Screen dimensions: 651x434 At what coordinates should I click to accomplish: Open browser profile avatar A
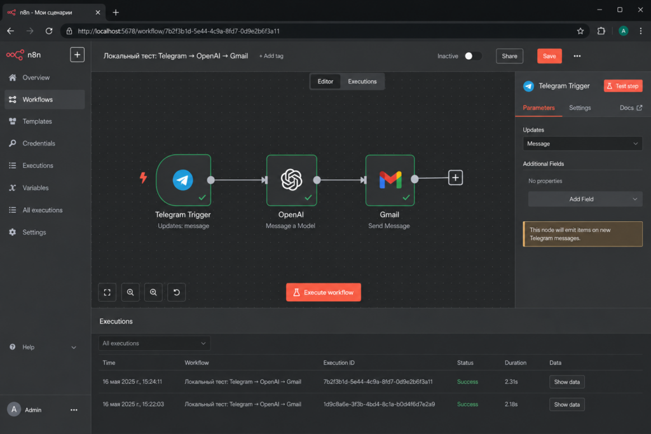tap(623, 31)
